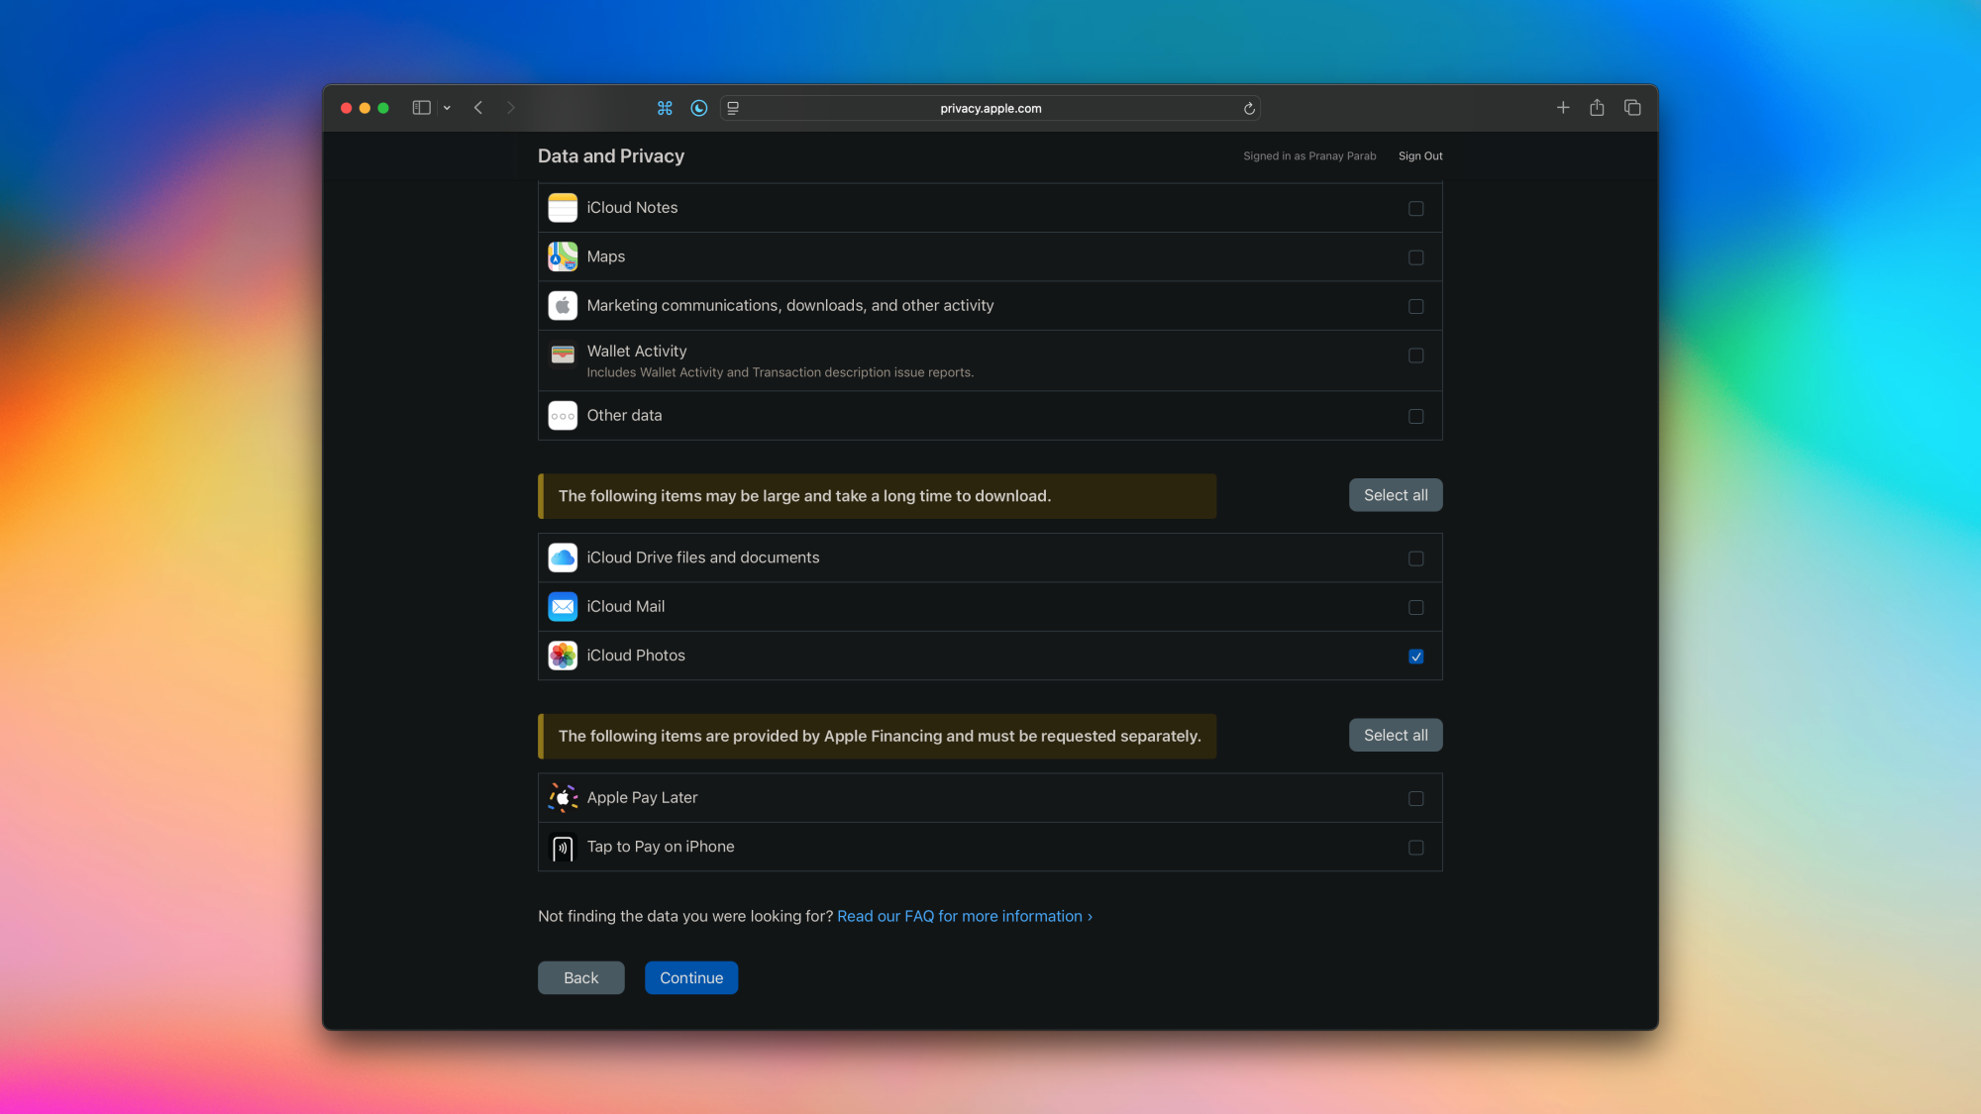Reload the privacy.apple.com page
Image resolution: width=1981 pixels, height=1114 pixels.
(1249, 109)
